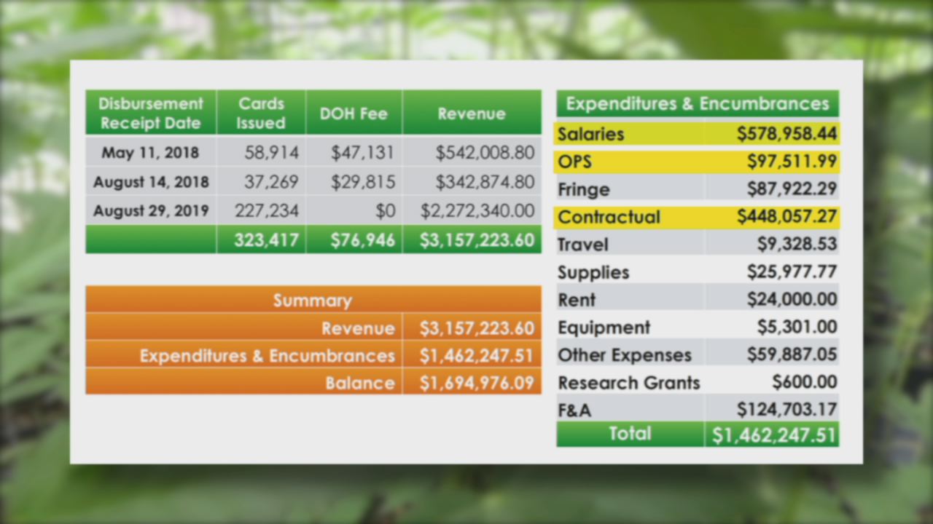The width and height of the screenshot is (933, 524).
Task: Click the highlighted Salaries label
Action: 591,134
